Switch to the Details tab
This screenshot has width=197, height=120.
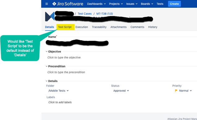point(50,27)
